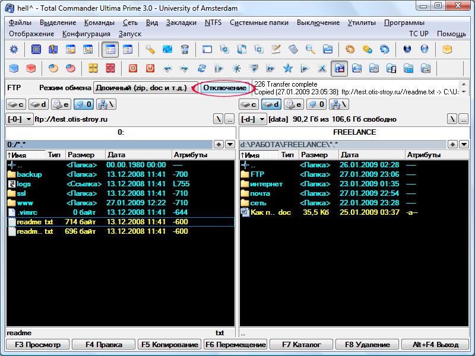
Task: Open the Помощь menu
Action: 451,34
